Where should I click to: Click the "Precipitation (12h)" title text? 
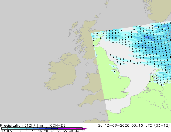click(18, 126)
